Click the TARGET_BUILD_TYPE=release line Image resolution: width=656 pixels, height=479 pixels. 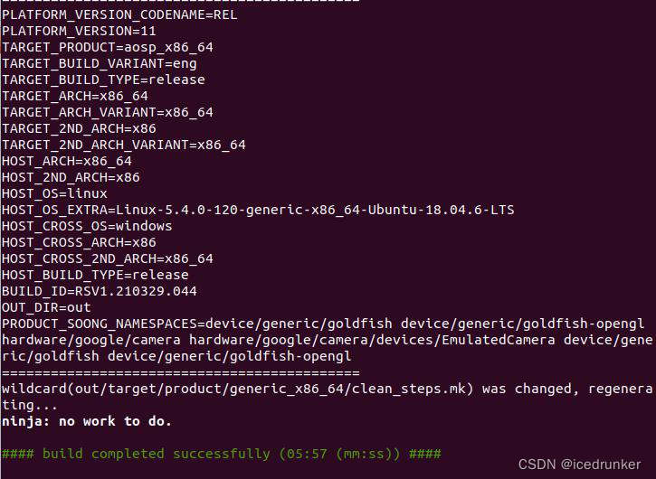pos(103,80)
